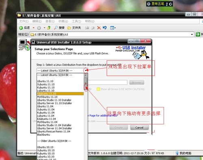Select Lubuntu 11.04 from list

click(x=60, y=116)
